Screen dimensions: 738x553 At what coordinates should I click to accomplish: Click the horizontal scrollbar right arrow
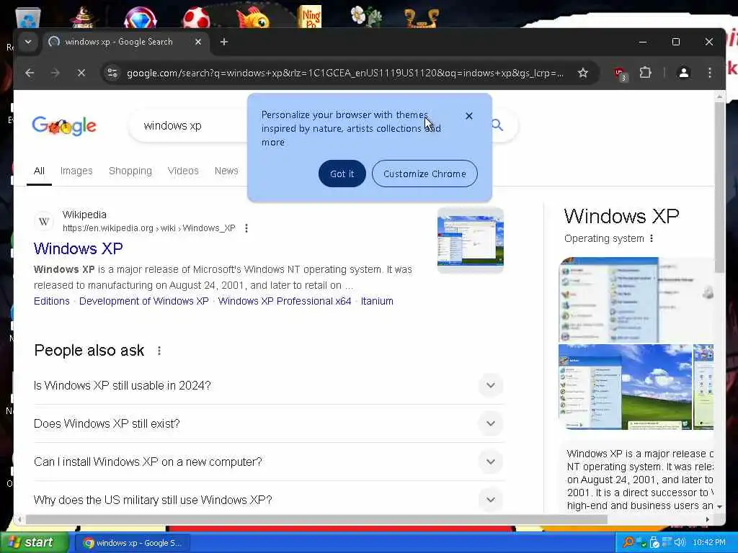pos(708,520)
